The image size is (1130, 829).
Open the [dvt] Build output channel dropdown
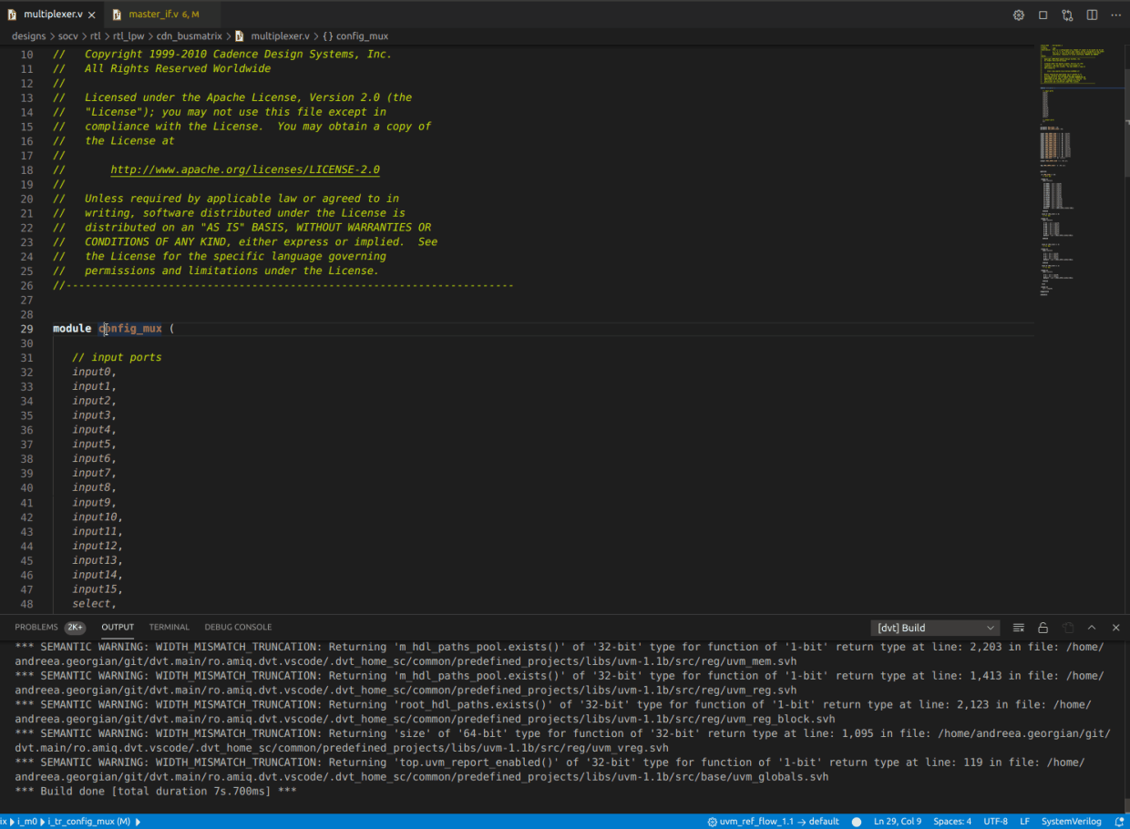coord(935,628)
